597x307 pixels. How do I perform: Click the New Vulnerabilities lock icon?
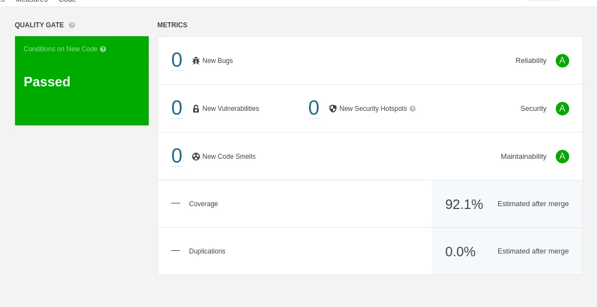(x=196, y=109)
